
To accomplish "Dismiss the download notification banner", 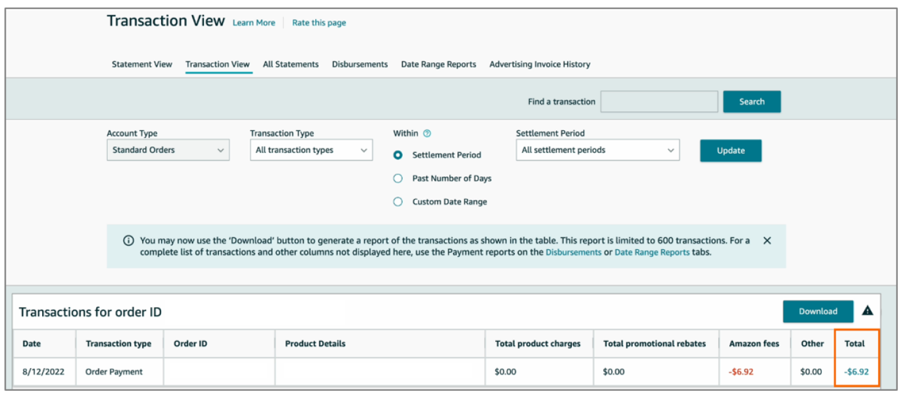I will [x=767, y=240].
